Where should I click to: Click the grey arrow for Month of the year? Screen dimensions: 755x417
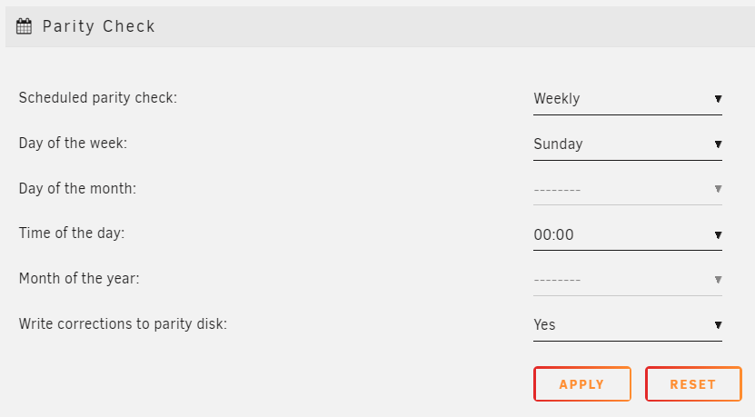click(718, 279)
